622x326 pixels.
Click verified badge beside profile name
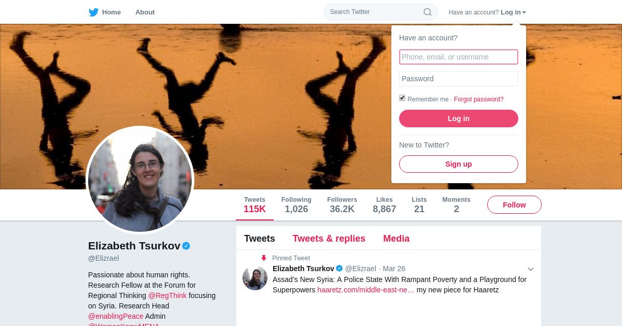pyautogui.click(x=186, y=246)
